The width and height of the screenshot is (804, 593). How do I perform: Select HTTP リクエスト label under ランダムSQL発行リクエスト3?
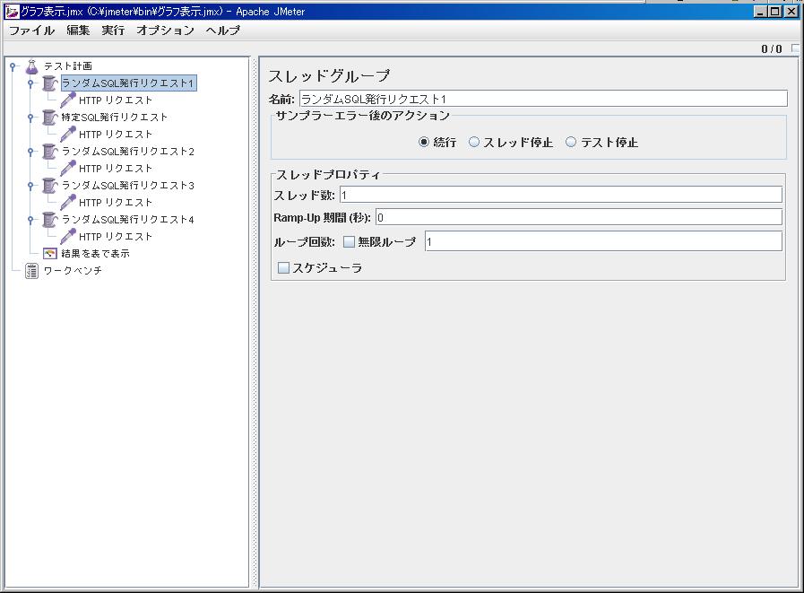[x=116, y=203]
